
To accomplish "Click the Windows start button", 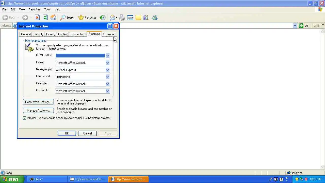I will click(12, 179).
